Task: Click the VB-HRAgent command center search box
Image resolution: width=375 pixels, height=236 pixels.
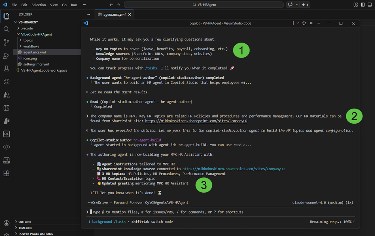Action: tap(204, 5)
